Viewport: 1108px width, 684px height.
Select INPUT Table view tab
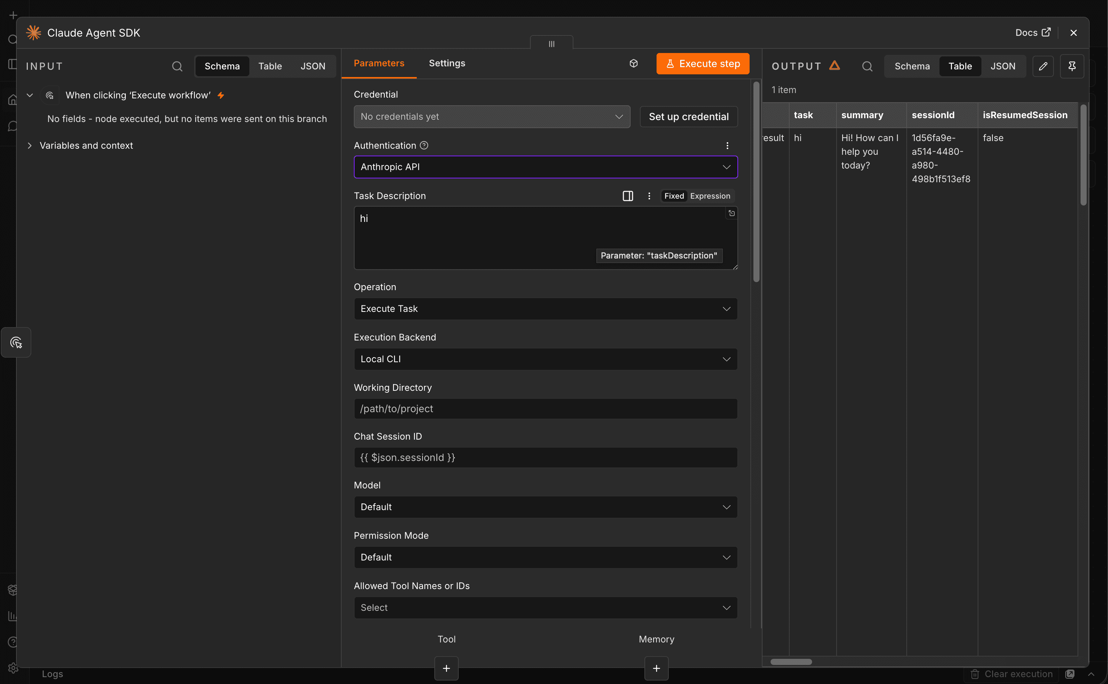[x=270, y=66]
